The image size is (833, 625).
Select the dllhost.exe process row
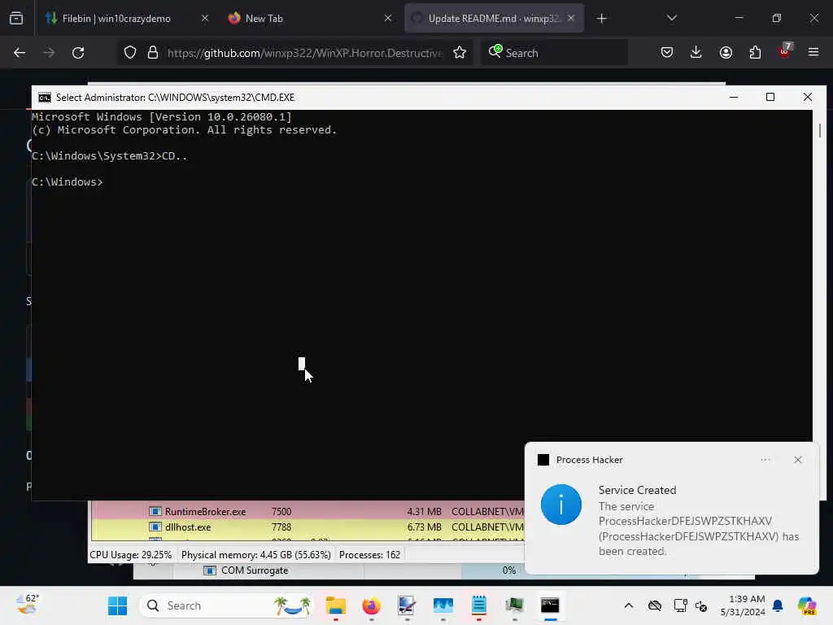(x=307, y=527)
